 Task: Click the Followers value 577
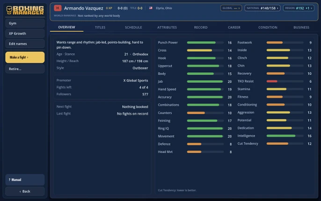pyautogui.click(x=145, y=94)
